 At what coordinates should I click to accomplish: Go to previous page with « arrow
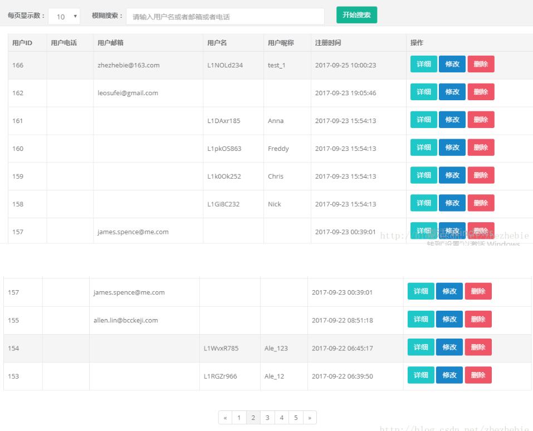[x=225, y=418]
